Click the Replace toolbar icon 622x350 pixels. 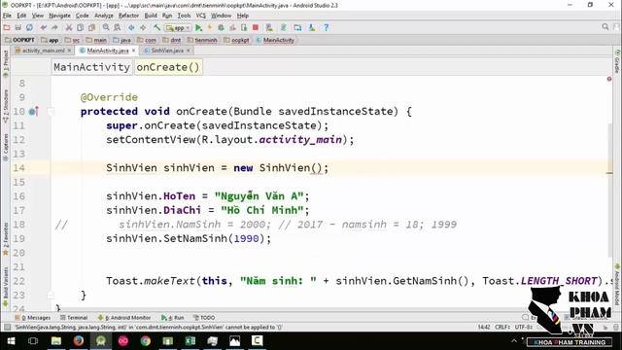coord(118,27)
